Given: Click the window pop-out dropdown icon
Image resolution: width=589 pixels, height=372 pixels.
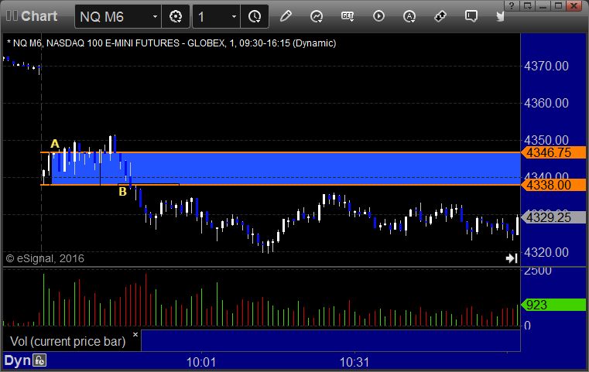Looking at the screenshot, I should [527, 5].
